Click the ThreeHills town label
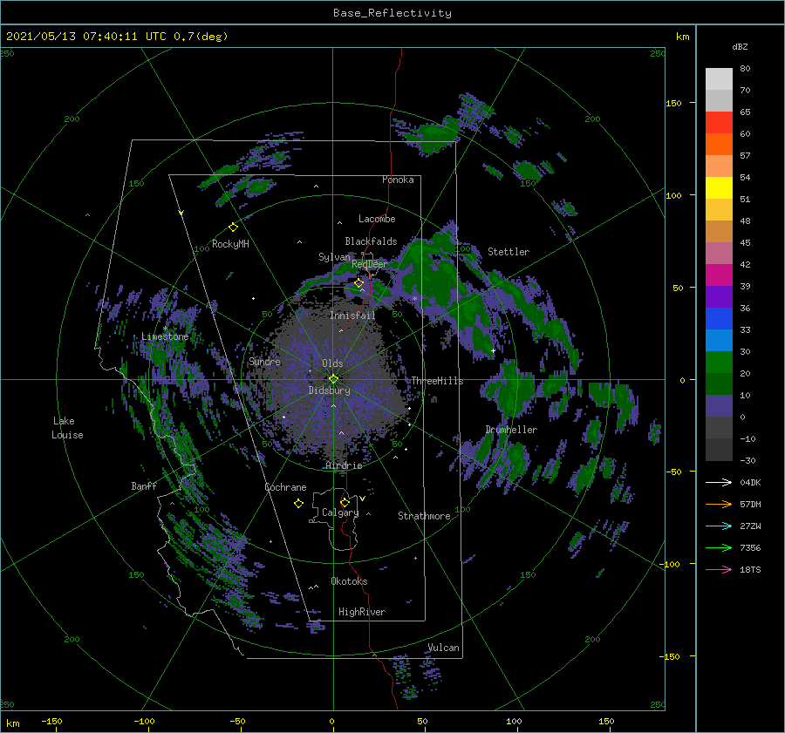Screen dimensions: 785x733 point(438,381)
